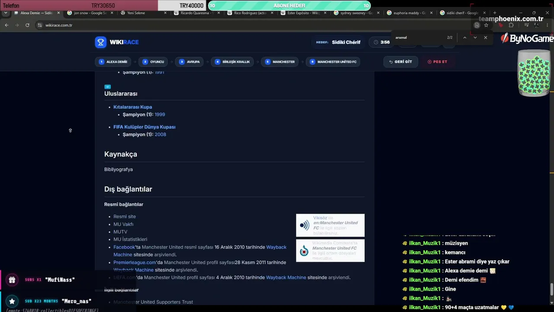Click the Uluslararası section heading
Screen dimensions: 554x312
[x=121, y=94]
